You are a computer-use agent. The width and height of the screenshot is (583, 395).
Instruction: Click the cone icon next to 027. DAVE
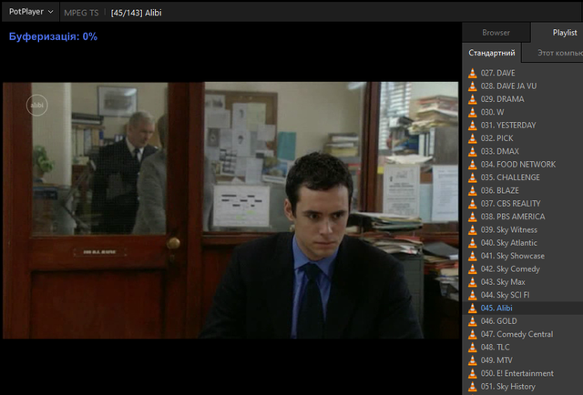(472, 73)
